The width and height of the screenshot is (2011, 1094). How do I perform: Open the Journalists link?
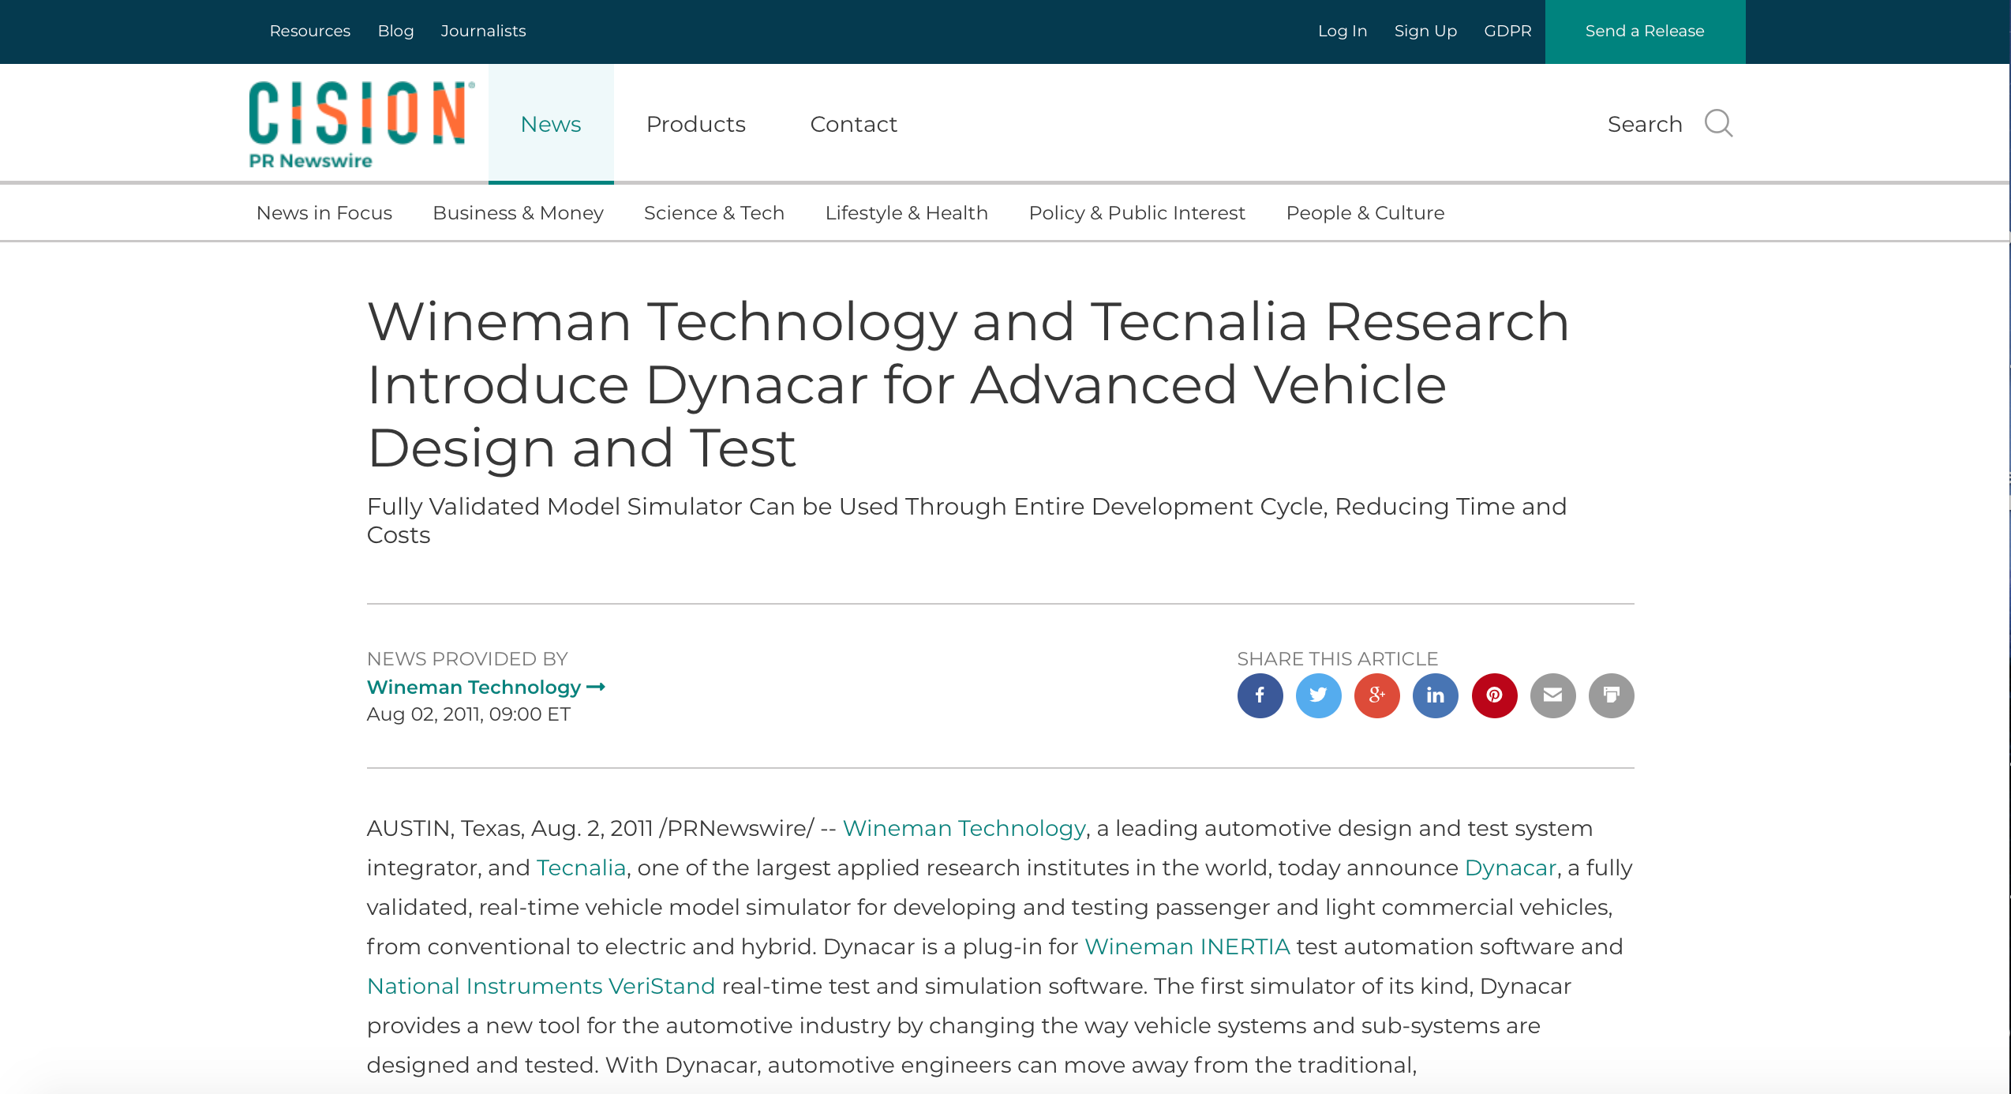click(483, 32)
